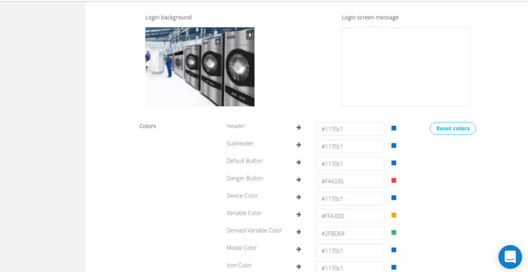Click the arrow icon next to Header
528x272 pixels.
[299, 127]
